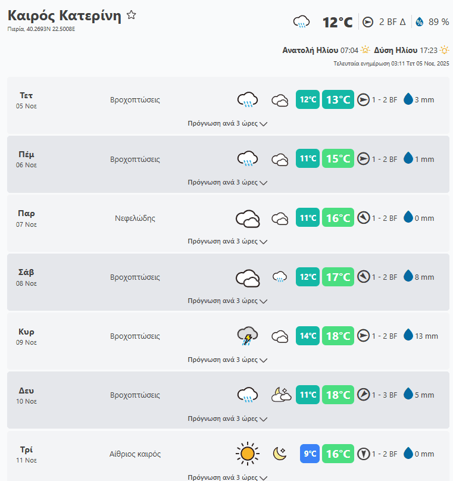This screenshot has height=481, width=453.
Task: Expand 3-hour forecast for Κυρ 09 Νοε
Action: click(227, 360)
